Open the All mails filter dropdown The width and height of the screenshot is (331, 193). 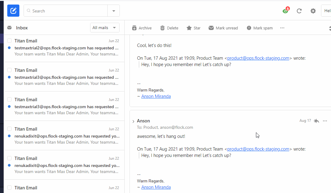click(105, 28)
